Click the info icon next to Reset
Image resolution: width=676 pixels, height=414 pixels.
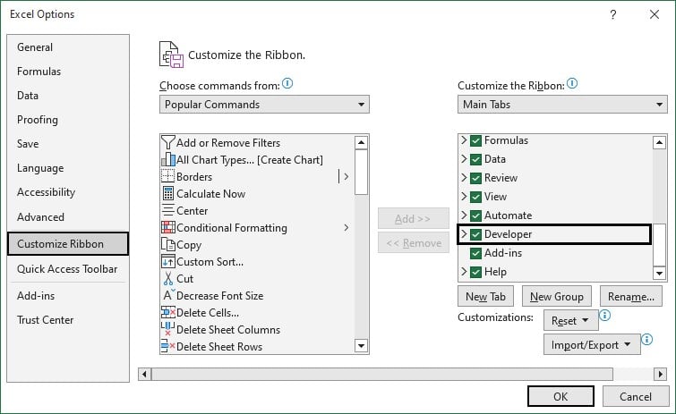pyautogui.click(x=605, y=316)
